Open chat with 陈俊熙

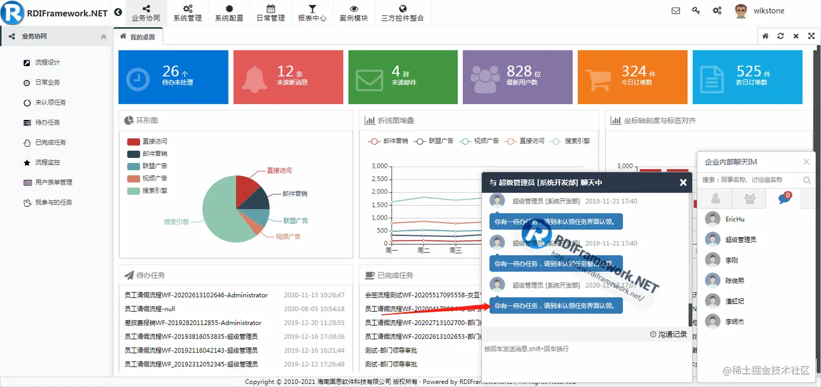[x=756, y=281]
